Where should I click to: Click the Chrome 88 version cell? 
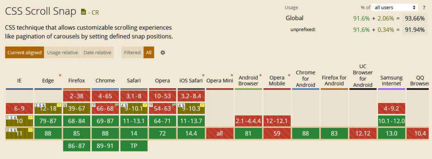click(105, 133)
